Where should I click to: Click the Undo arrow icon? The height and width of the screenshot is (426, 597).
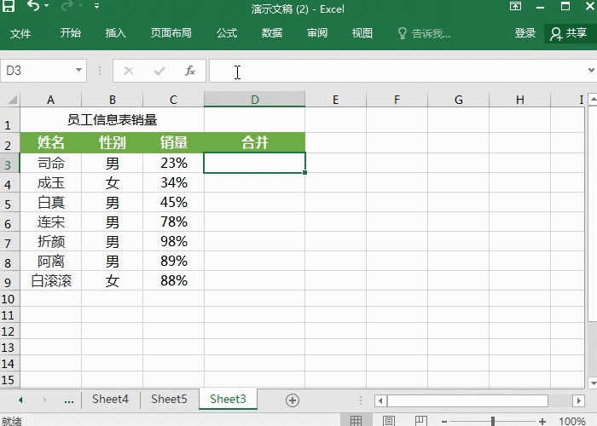click(x=32, y=6)
